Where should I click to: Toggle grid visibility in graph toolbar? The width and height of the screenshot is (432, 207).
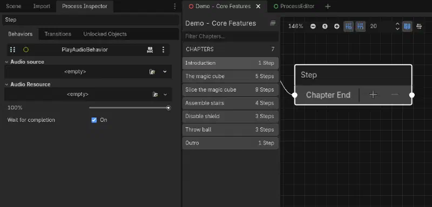[x=348, y=26]
